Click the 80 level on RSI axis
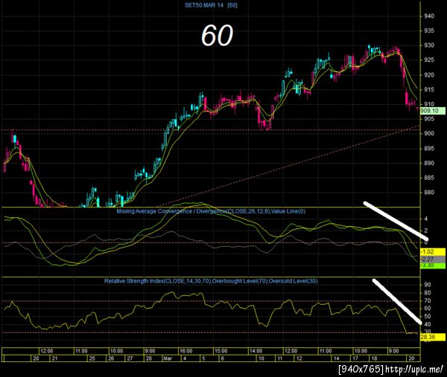 [x=428, y=293]
